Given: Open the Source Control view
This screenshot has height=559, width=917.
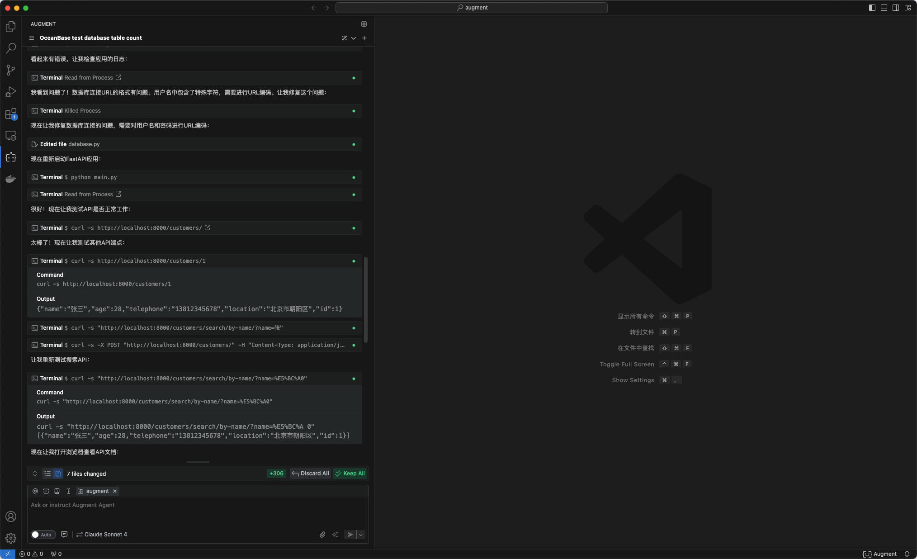Looking at the screenshot, I should [11, 70].
